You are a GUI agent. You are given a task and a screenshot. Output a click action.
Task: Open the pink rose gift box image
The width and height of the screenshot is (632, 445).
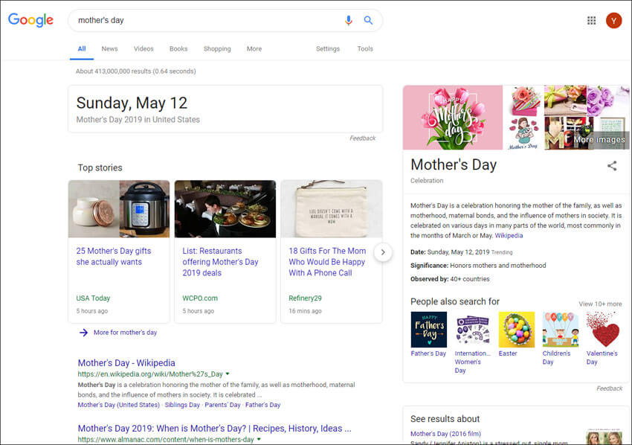pos(523,100)
